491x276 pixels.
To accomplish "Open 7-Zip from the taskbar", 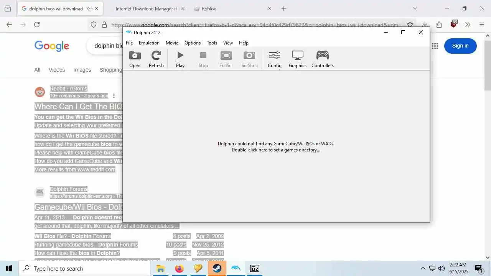I will 254,268.
